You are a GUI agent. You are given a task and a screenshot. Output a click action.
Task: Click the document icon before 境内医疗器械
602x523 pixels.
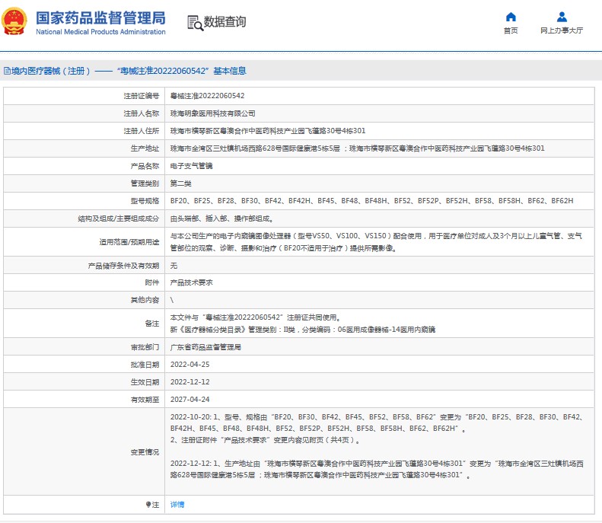coord(7,71)
